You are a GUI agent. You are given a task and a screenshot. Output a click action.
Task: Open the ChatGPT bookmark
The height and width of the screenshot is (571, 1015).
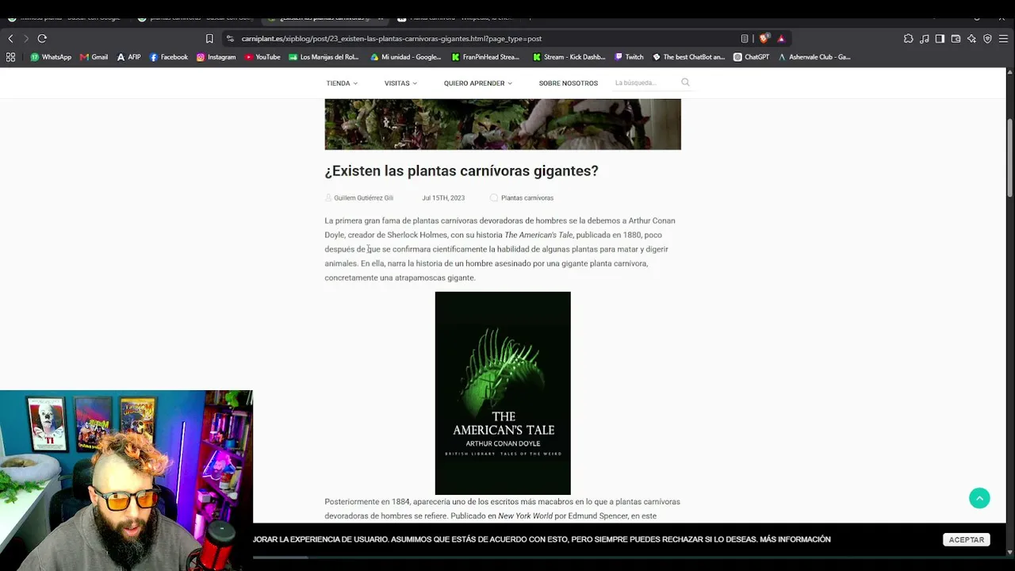(x=752, y=57)
